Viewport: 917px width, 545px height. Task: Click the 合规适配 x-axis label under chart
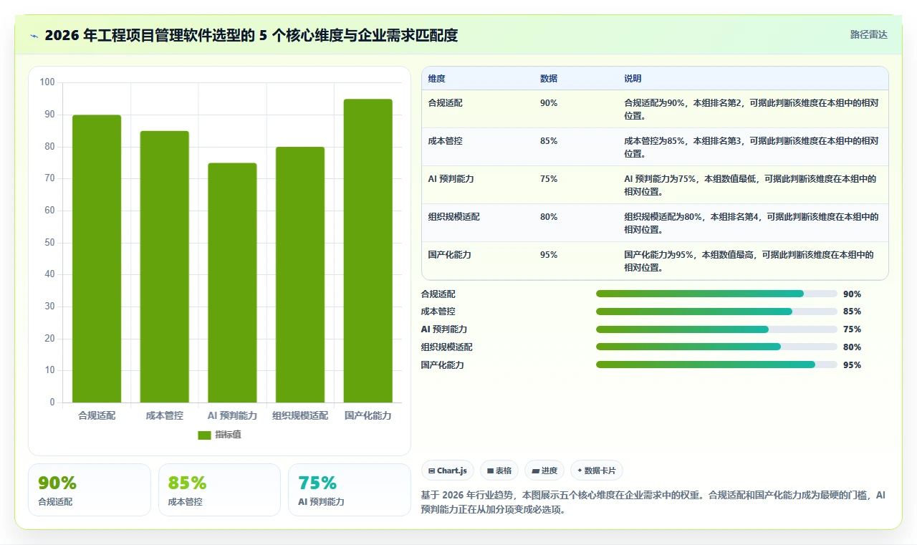click(97, 415)
